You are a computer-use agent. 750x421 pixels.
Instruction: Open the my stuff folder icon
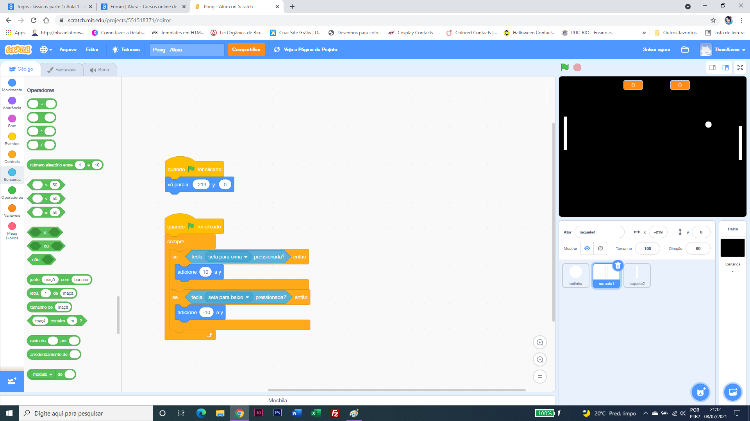pos(685,50)
